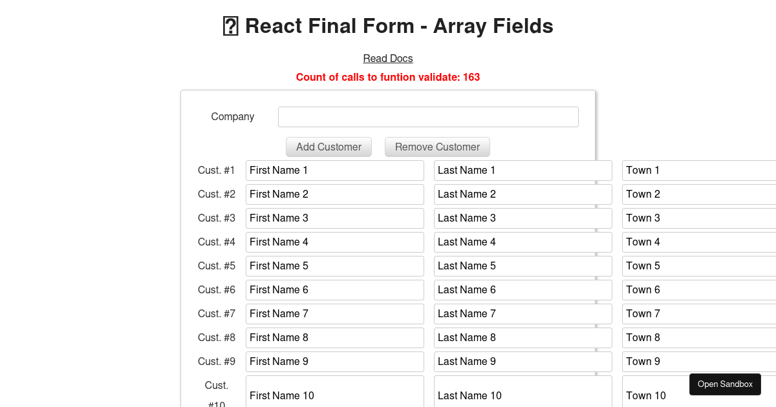
Task: Focus the First Name 9 field
Action: 335,362
